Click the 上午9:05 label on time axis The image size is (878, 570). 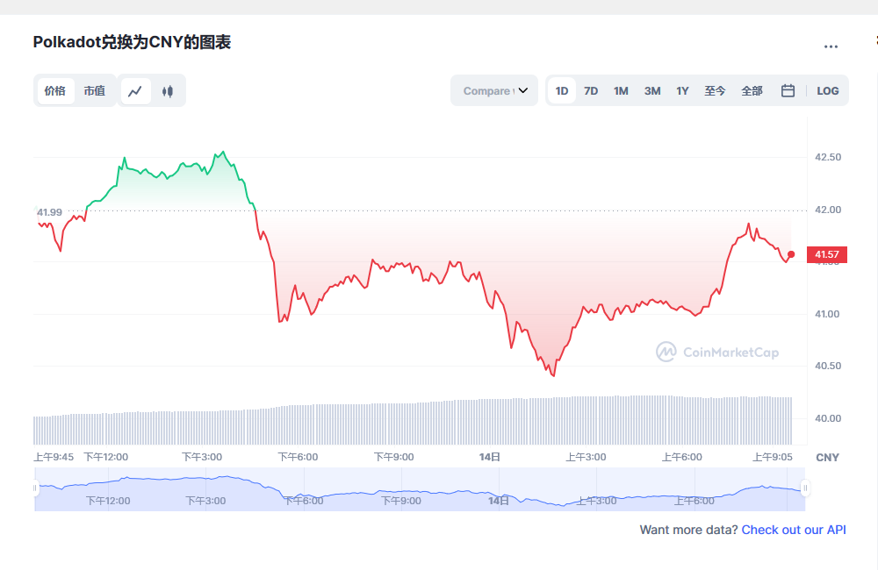(x=772, y=457)
